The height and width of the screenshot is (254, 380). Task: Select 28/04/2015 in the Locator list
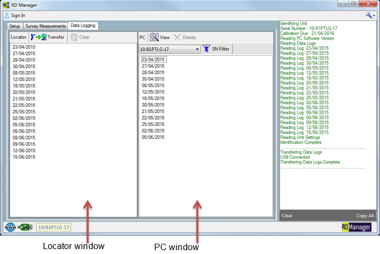tap(24, 60)
